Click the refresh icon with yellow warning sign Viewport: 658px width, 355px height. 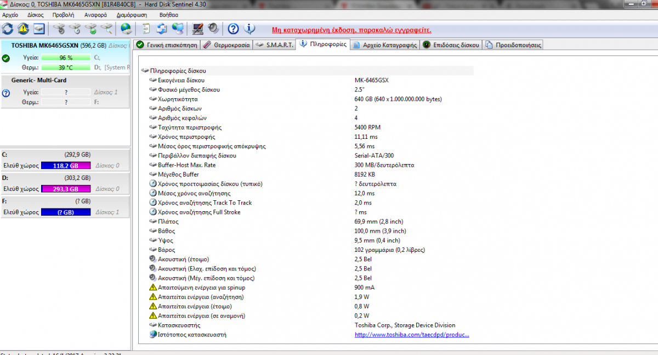(x=23, y=29)
